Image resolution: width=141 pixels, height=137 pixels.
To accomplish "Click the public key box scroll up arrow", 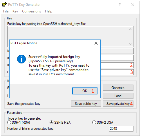I will 130,29.
